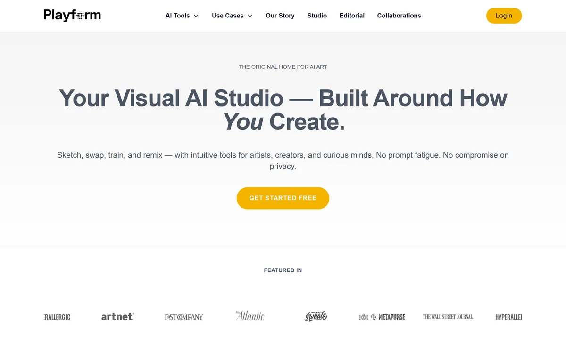Expand the AI Tools chevron arrow
The height and width of the screenshot is (354, 566).
196,16
